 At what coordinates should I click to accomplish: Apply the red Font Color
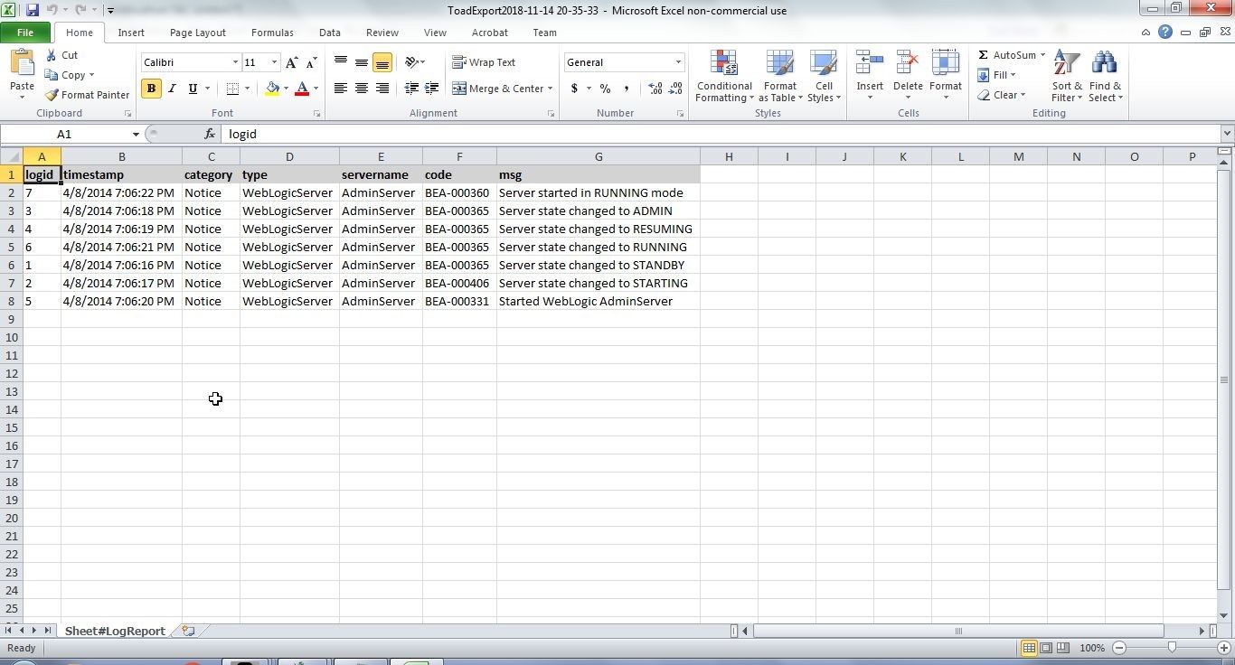coord(302,89)
